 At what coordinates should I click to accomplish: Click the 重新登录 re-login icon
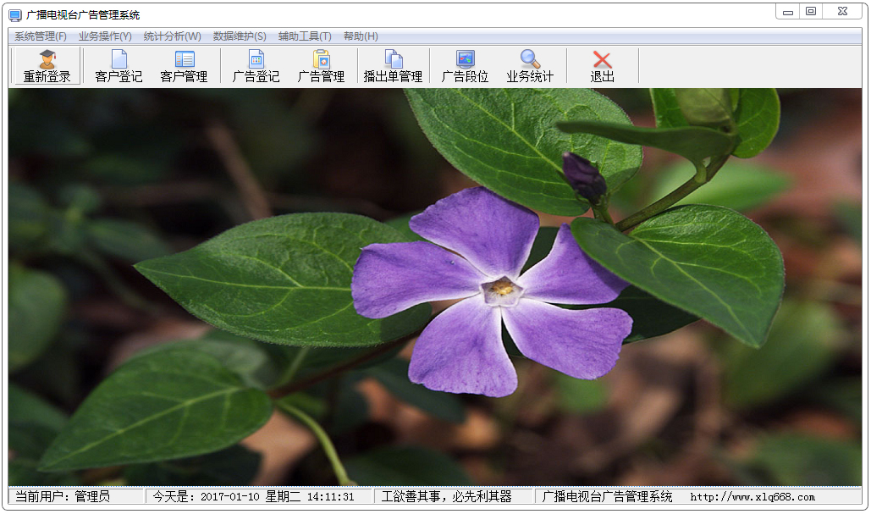coord(47,66)
